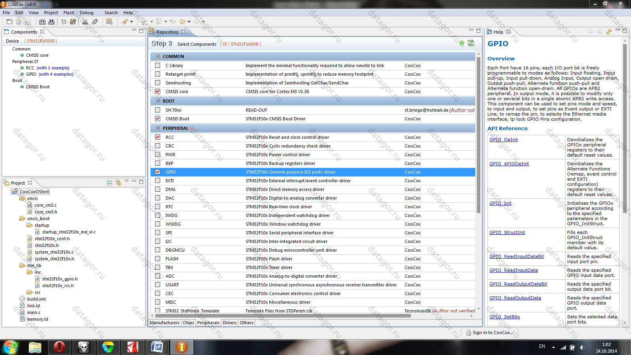Open the Repository grid toolbar icon
Screen dimensions: 631x355
tap(110, 22)
